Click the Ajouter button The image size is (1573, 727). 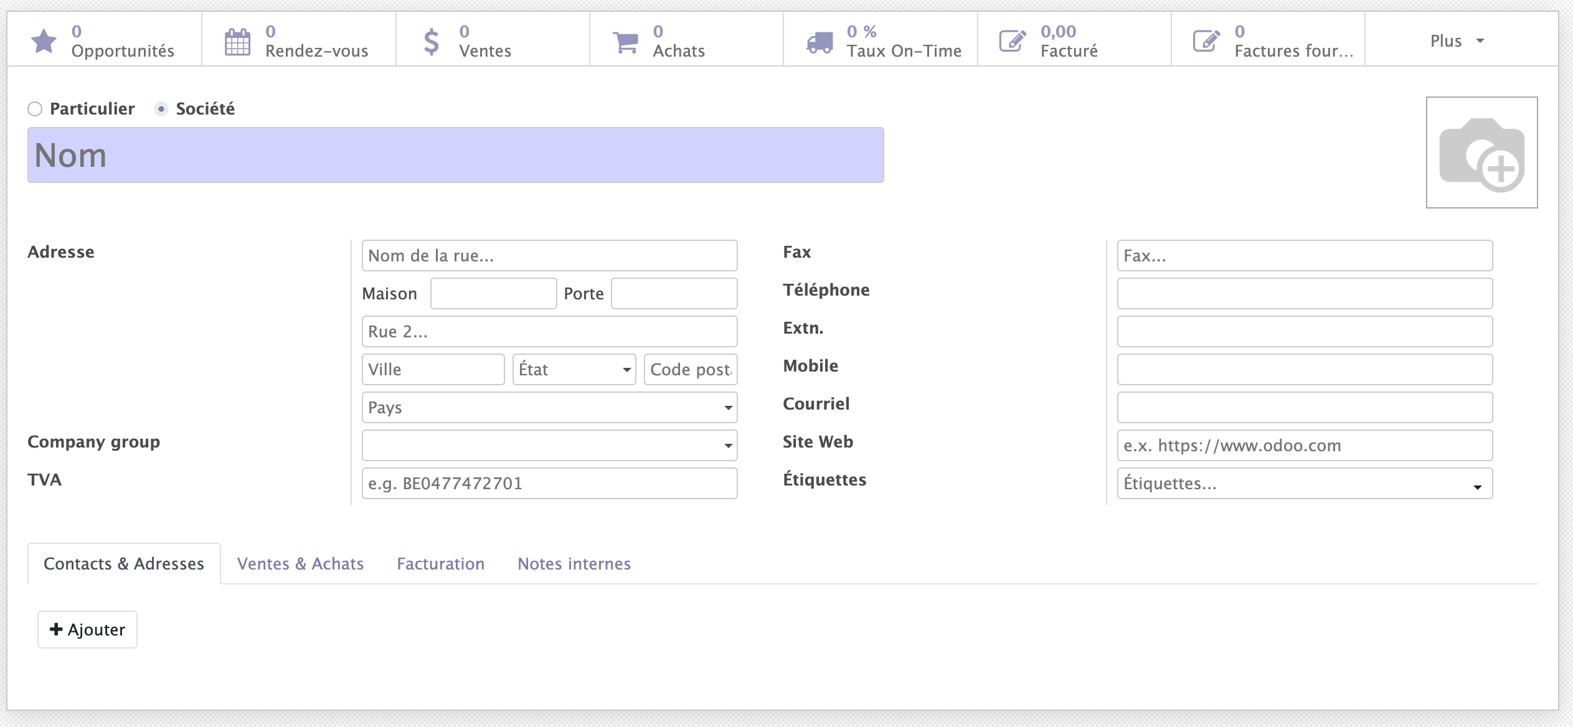87,630
